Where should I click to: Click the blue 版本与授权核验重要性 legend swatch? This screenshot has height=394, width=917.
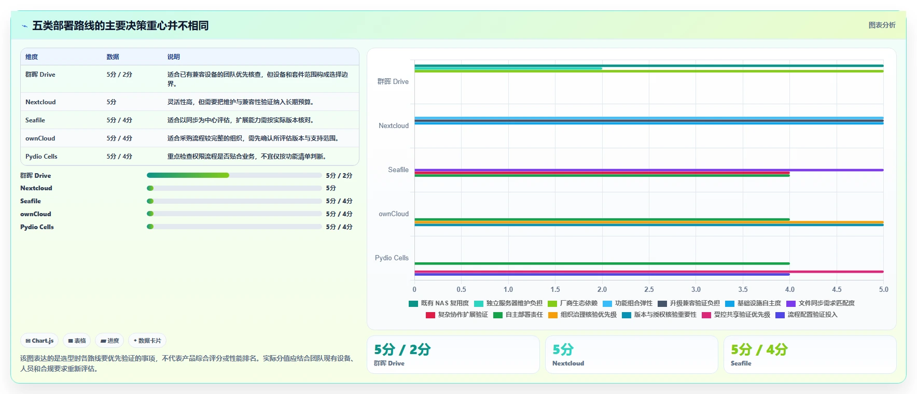pyautogui.click(x=627, y=315)
